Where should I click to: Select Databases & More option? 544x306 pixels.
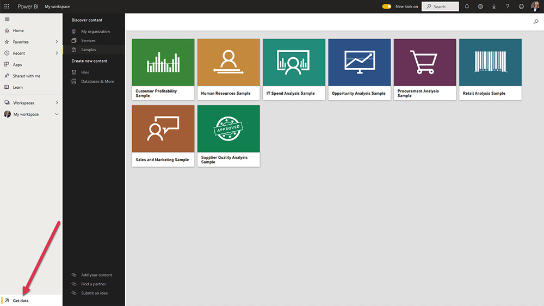(x=97, y=81)
